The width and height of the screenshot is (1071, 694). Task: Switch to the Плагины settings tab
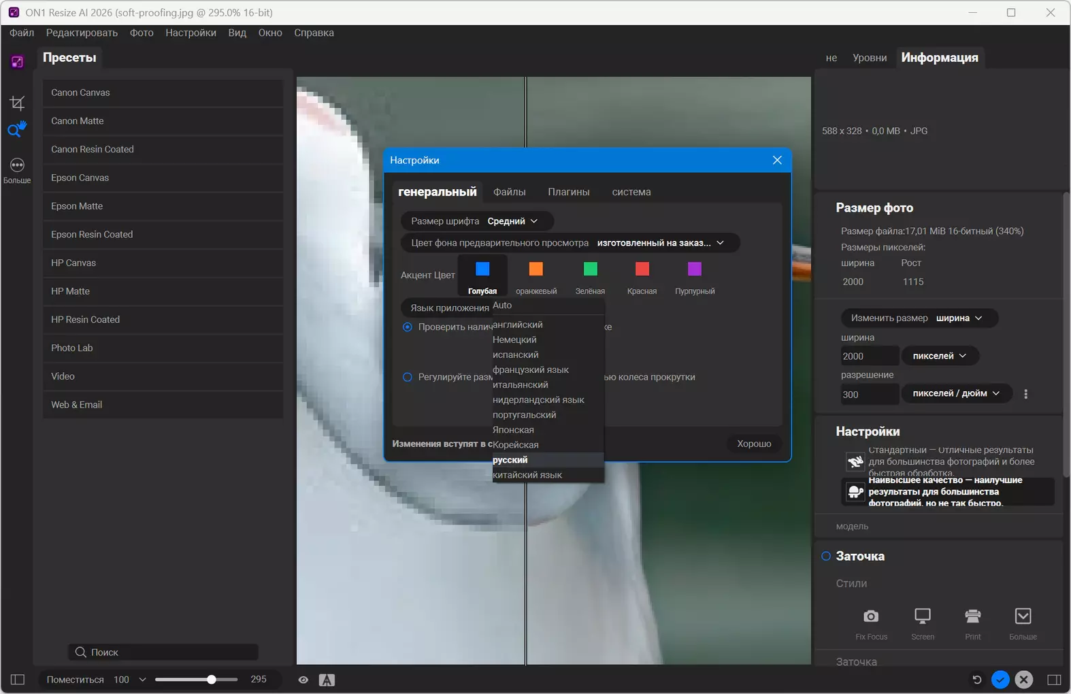[x=568, y=192]
